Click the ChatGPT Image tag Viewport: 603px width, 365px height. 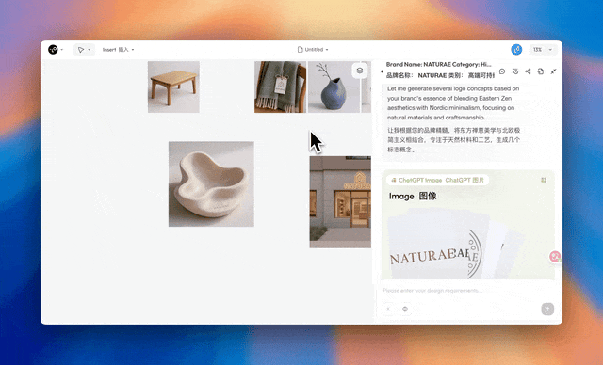[437, 180]
